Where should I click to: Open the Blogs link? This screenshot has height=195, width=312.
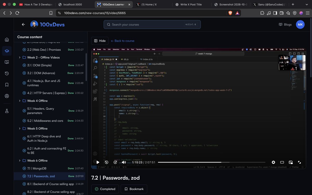click(x=285, y=24)
